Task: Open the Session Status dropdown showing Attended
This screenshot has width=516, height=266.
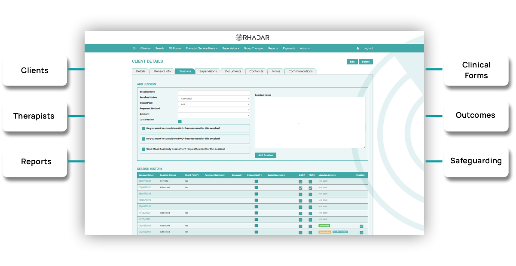Action: tap(214, 98)
